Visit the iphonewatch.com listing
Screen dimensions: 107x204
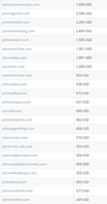click(15, 40)
